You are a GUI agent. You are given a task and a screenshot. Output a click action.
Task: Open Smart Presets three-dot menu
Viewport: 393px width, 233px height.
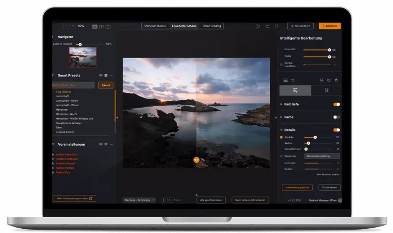click(112, 75)
